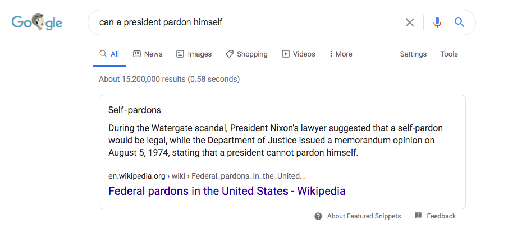
Task: Open the search Tools options
Action: pos(448,54)
